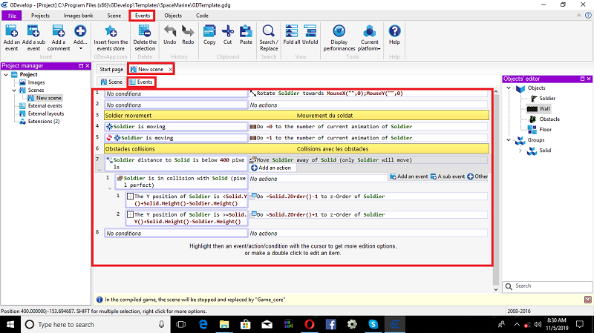Click the Display performances icon
Viewport: 594px width, 333px height.
[x=339, y=32]
